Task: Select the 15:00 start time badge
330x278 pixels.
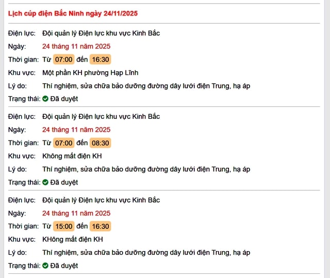Action: point(64,226)
